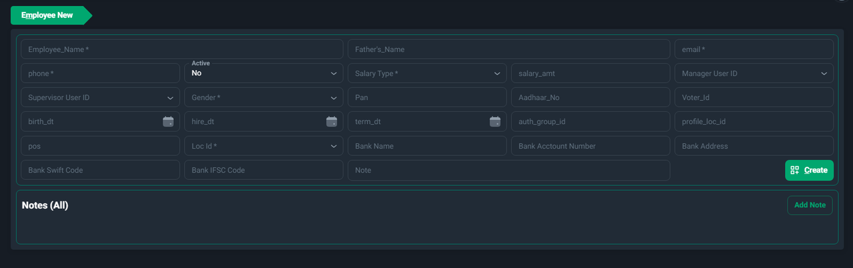This screenshot has height=268, width=853.
Task: Expand the Loc Id dropdown
Action: (264, 146)
